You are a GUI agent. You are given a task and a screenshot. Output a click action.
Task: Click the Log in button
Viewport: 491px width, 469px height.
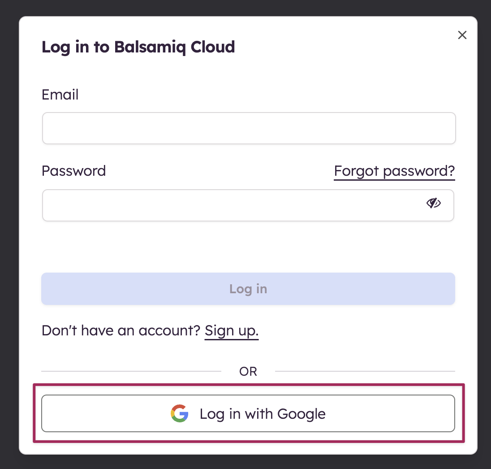click(248, 289)
